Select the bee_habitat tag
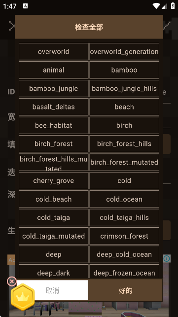Screen dimensions: 178x317 coord(54,125)
